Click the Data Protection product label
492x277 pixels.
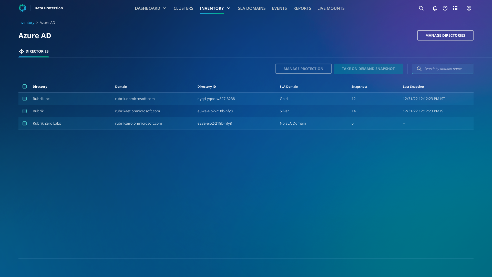point(49,8)
